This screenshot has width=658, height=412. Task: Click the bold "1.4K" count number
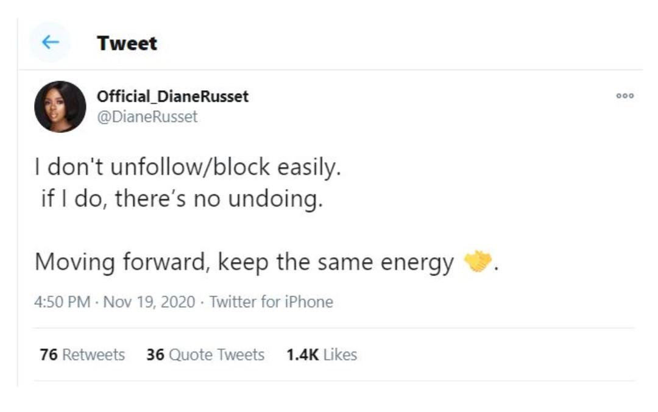303,355
